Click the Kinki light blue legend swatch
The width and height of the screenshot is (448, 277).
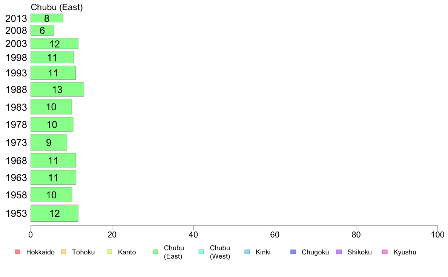click(247, 252)
